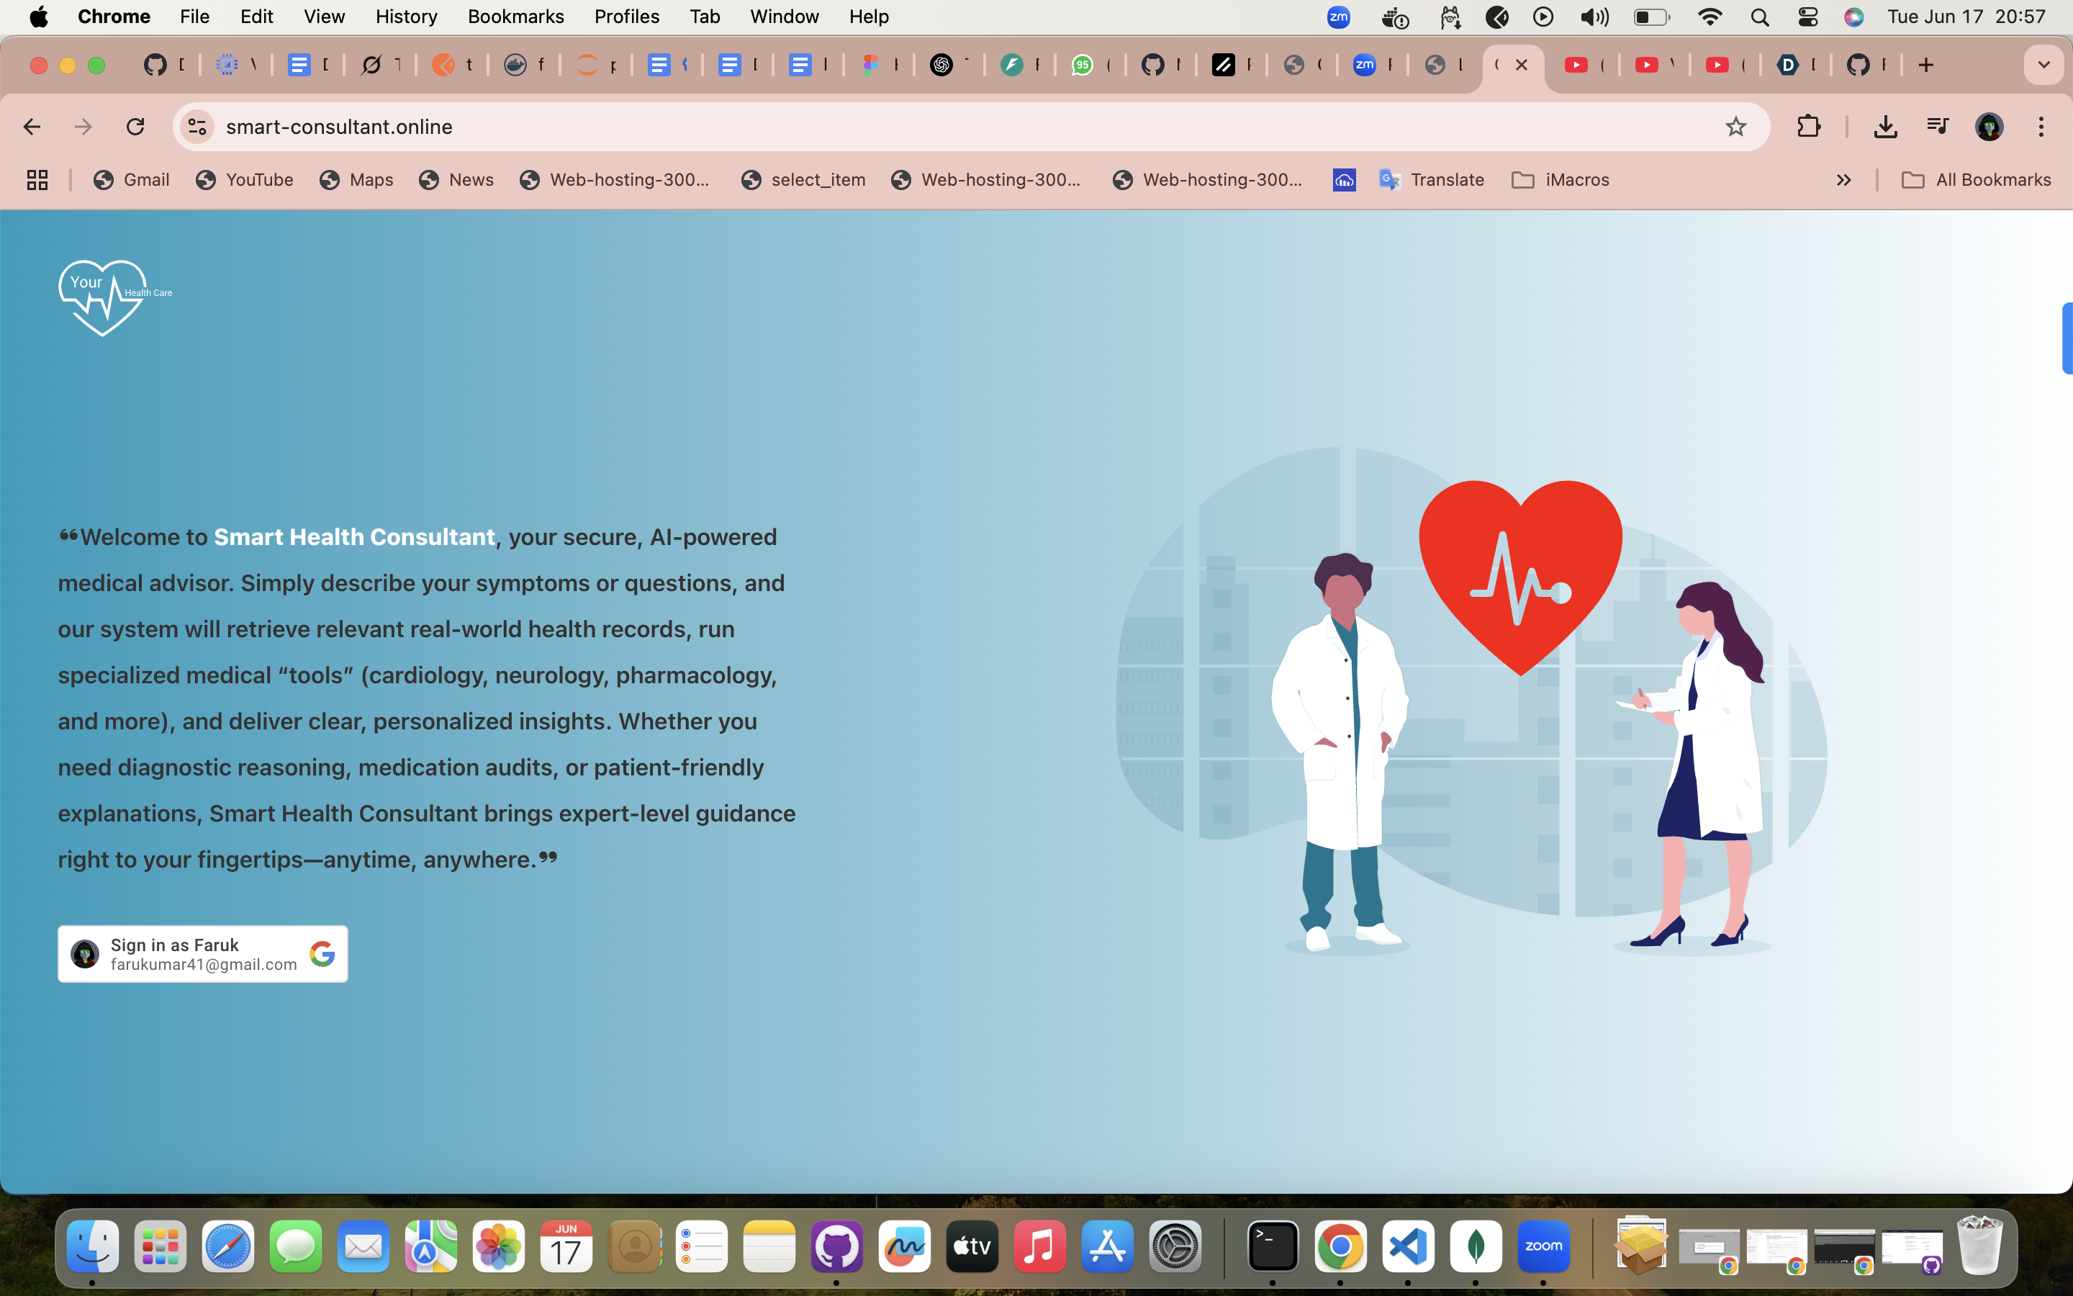Image resolution: width=2073 pixels, height=1296 pixels.
Task: Open the Bookmarks menu in menu bar
Action: [x=515, y=17]
